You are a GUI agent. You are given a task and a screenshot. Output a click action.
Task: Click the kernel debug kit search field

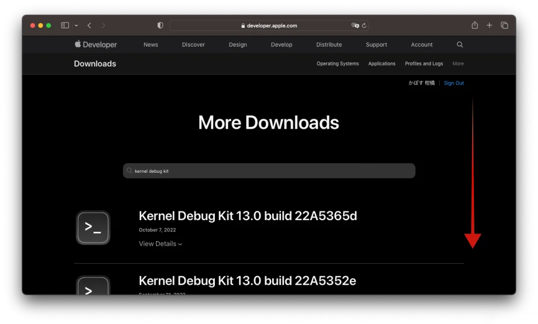coord(269,171)
